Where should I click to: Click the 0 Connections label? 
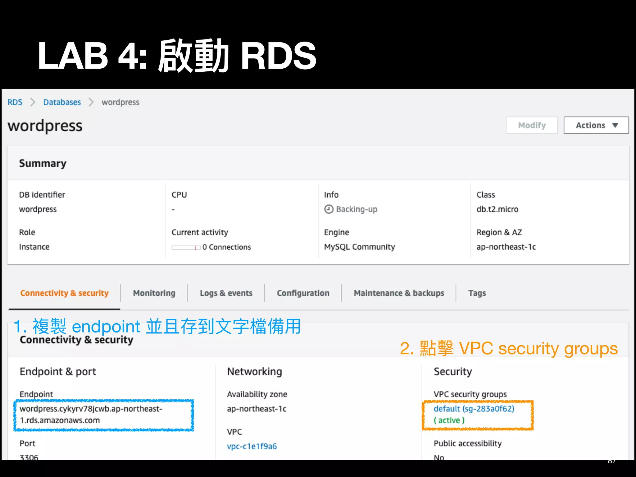(227, 247)
